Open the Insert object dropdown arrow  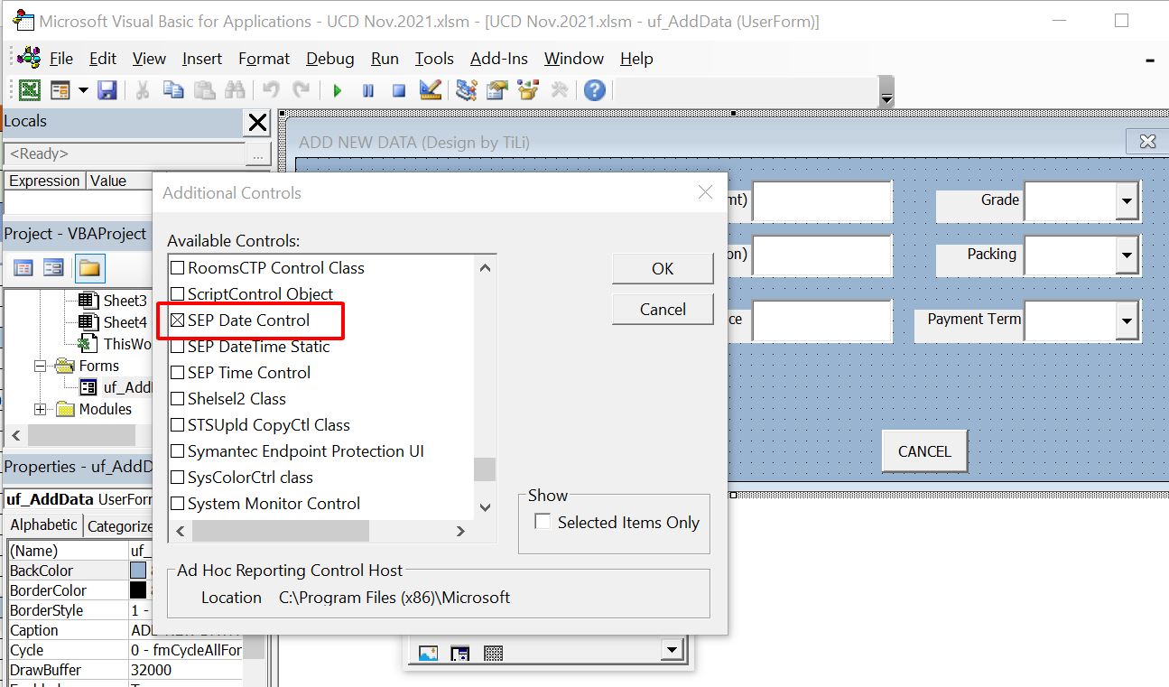[83, 90]
